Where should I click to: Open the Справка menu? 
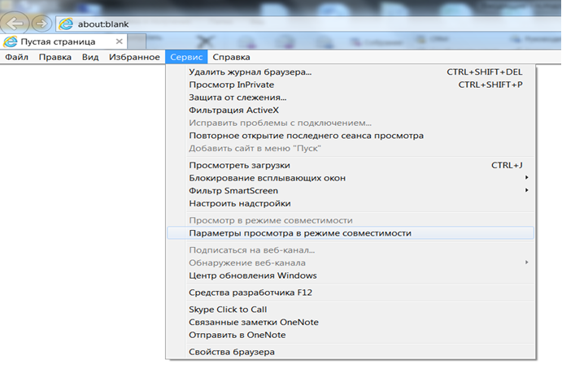tap(231, 58)
